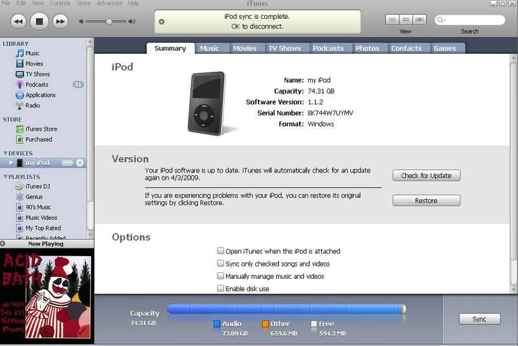Switch to the Contacts tab
This screenshot has width=518, height=346.
407,48
